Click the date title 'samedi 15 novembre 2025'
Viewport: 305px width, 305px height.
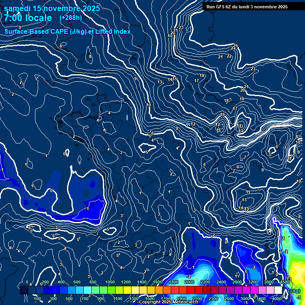click(x=52, y=8)
